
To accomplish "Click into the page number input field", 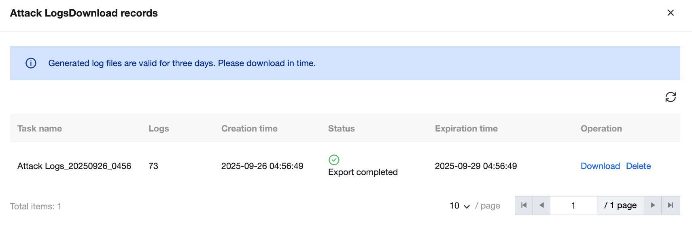I will pos(573,205).
